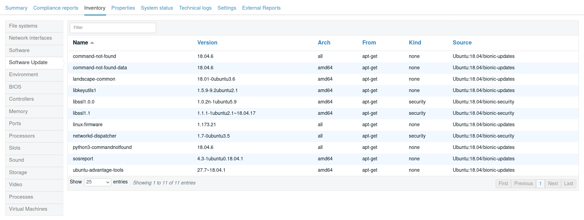Click the Next pagination button
The image size is (584, 220).
point(553,183)
